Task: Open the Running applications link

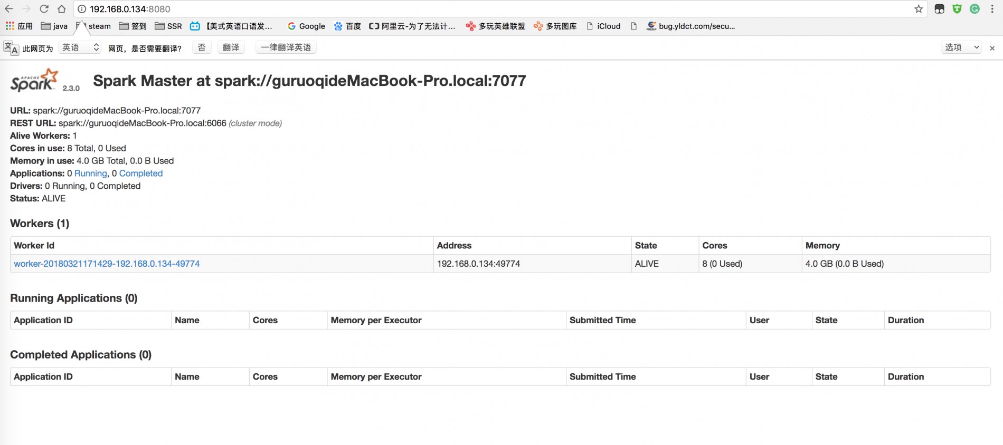Action: click(x=91, y=173)
